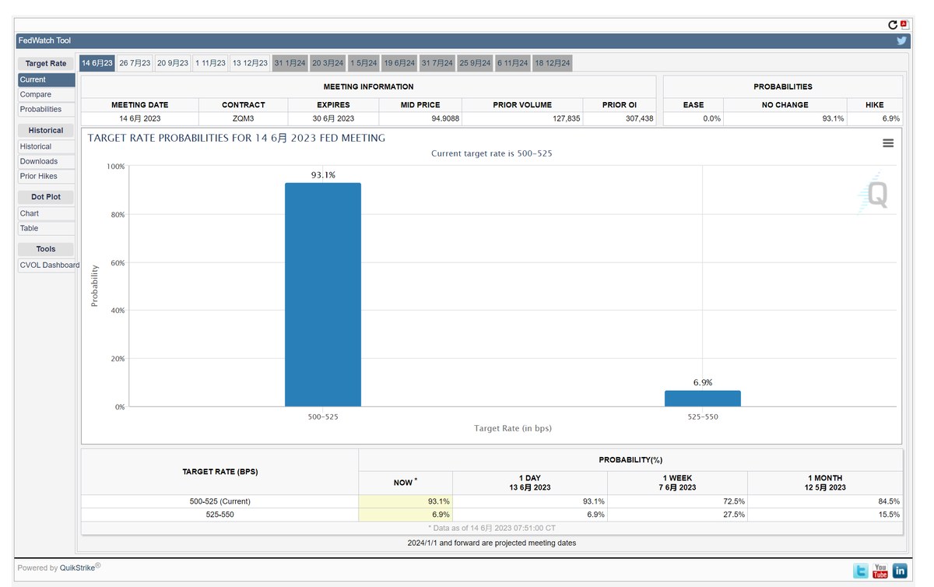Select the 19 6月24 meeting tab
Image resolution: width=934 pixels, height=587 pixels.
399,63
